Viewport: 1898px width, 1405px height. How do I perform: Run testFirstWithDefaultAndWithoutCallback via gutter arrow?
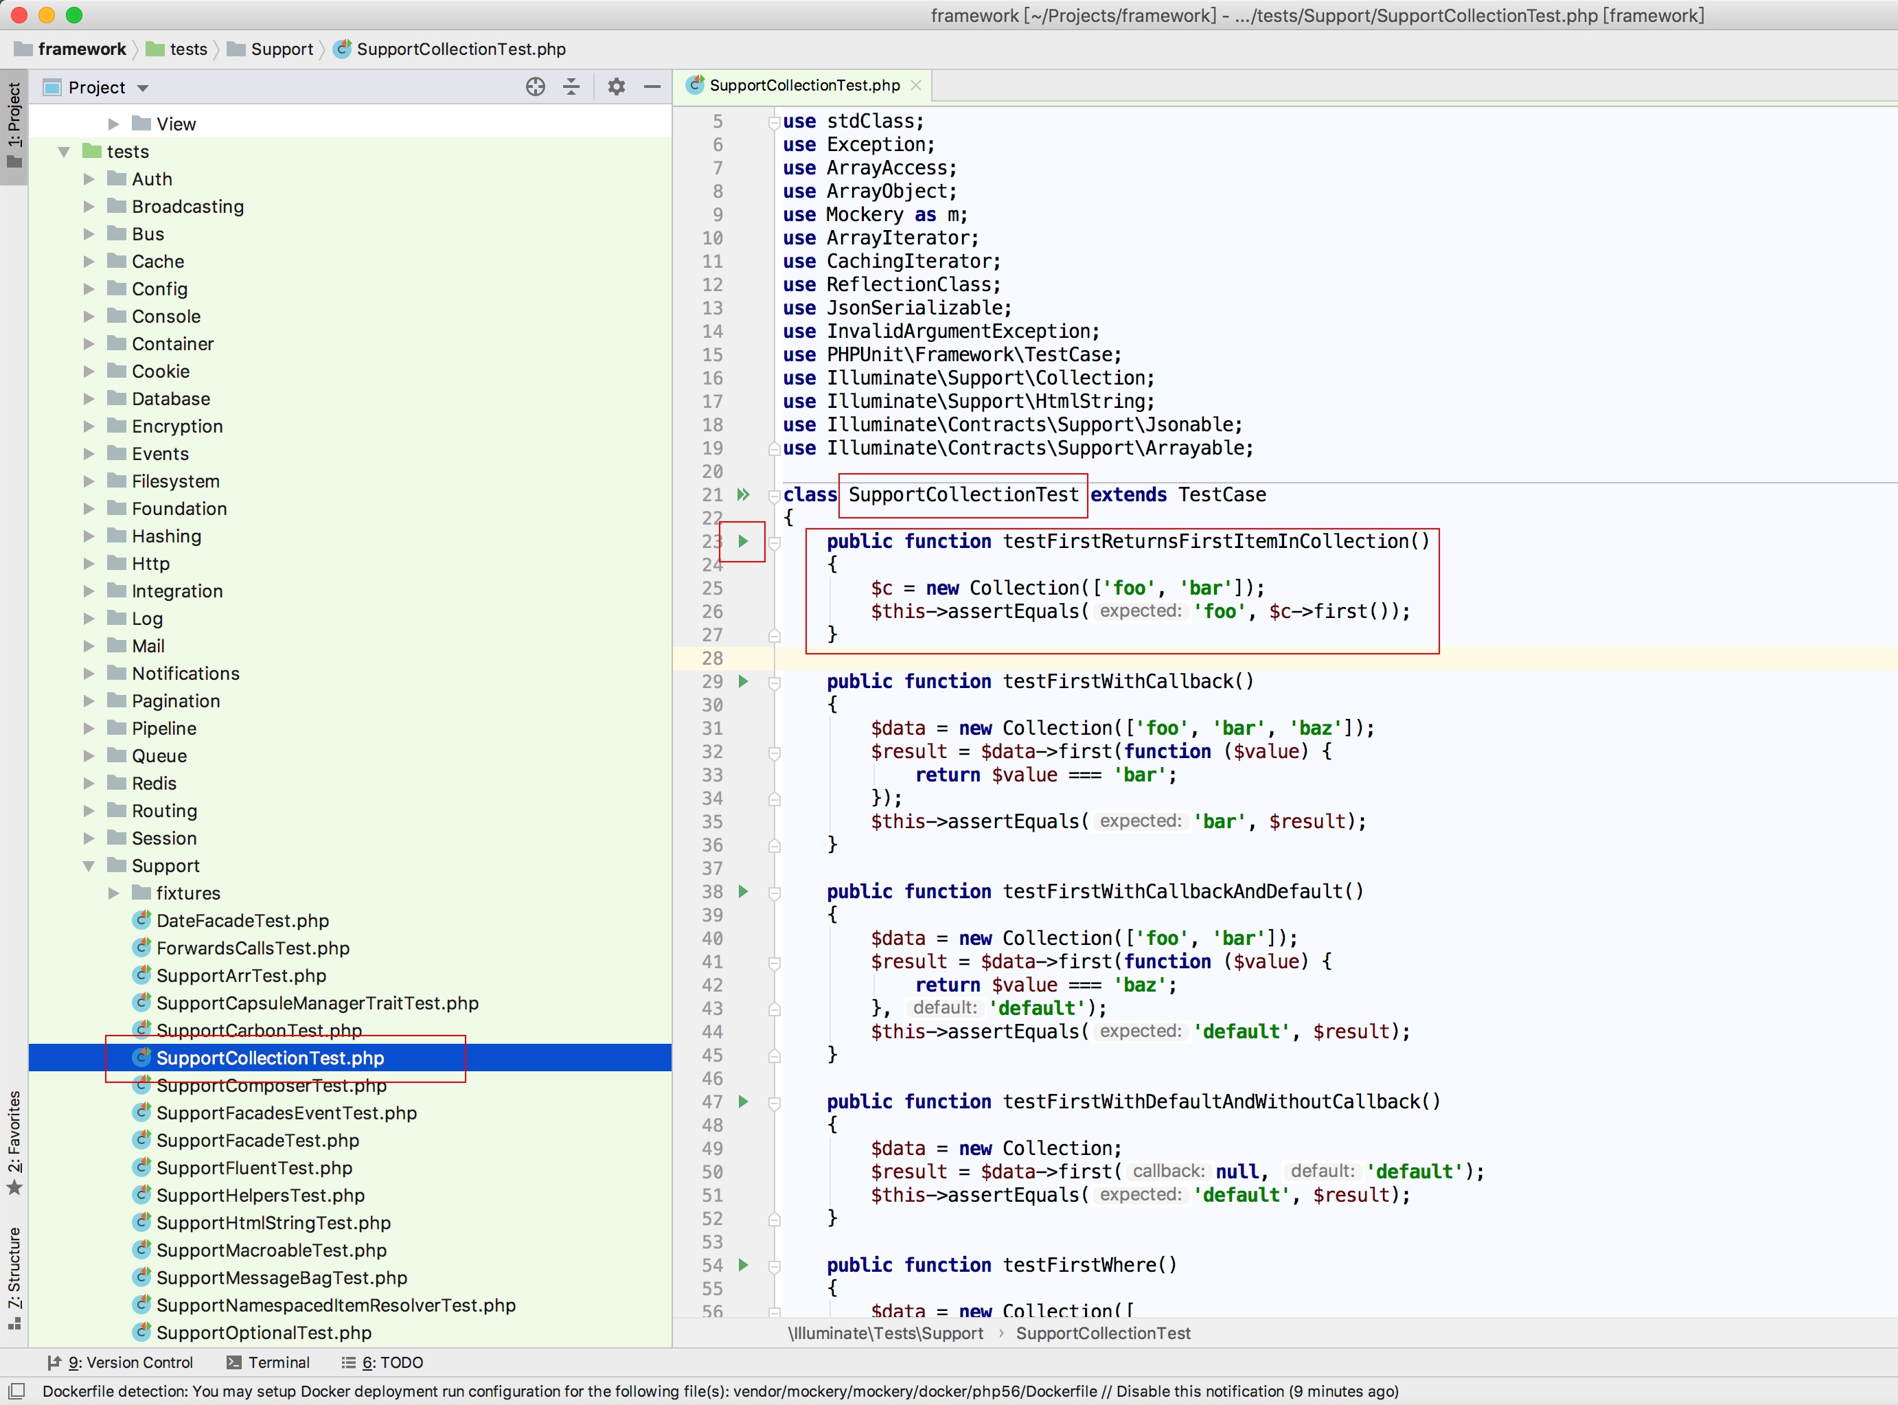743,1101
